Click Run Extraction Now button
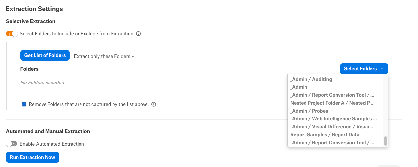 click(x=33, y=157)
